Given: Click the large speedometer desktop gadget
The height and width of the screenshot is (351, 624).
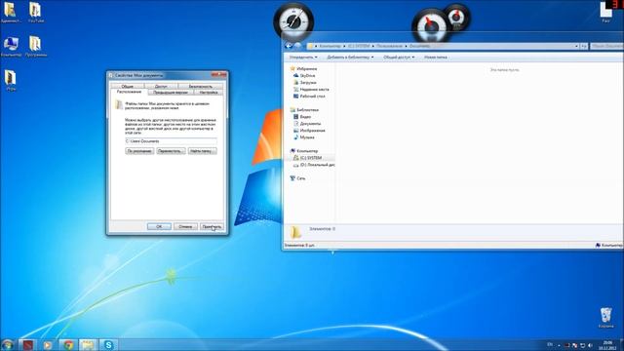Looking at the screenshot, I should coord(293,20).
